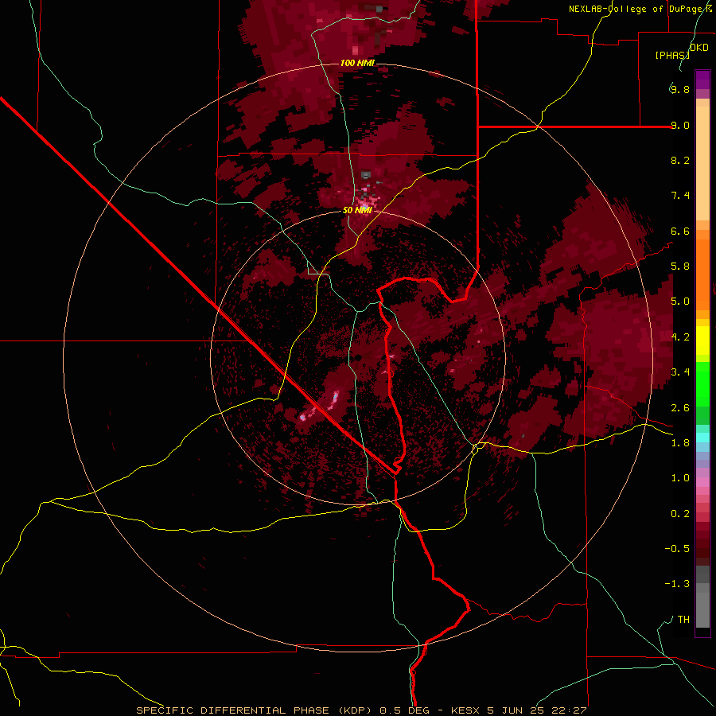Click the 0.2 value on color scale
Screen dimensions: 716x716
point(680,514)
